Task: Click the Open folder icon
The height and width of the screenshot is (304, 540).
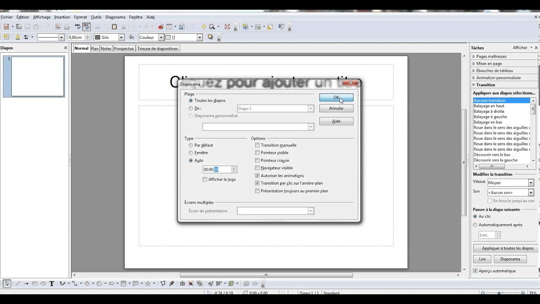Action: click(19, 27)
